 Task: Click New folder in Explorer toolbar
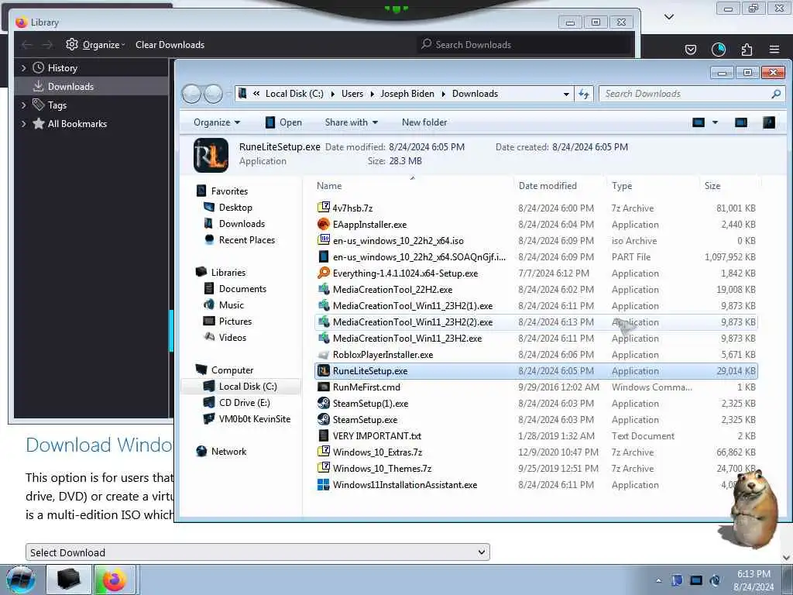point(424,122)
